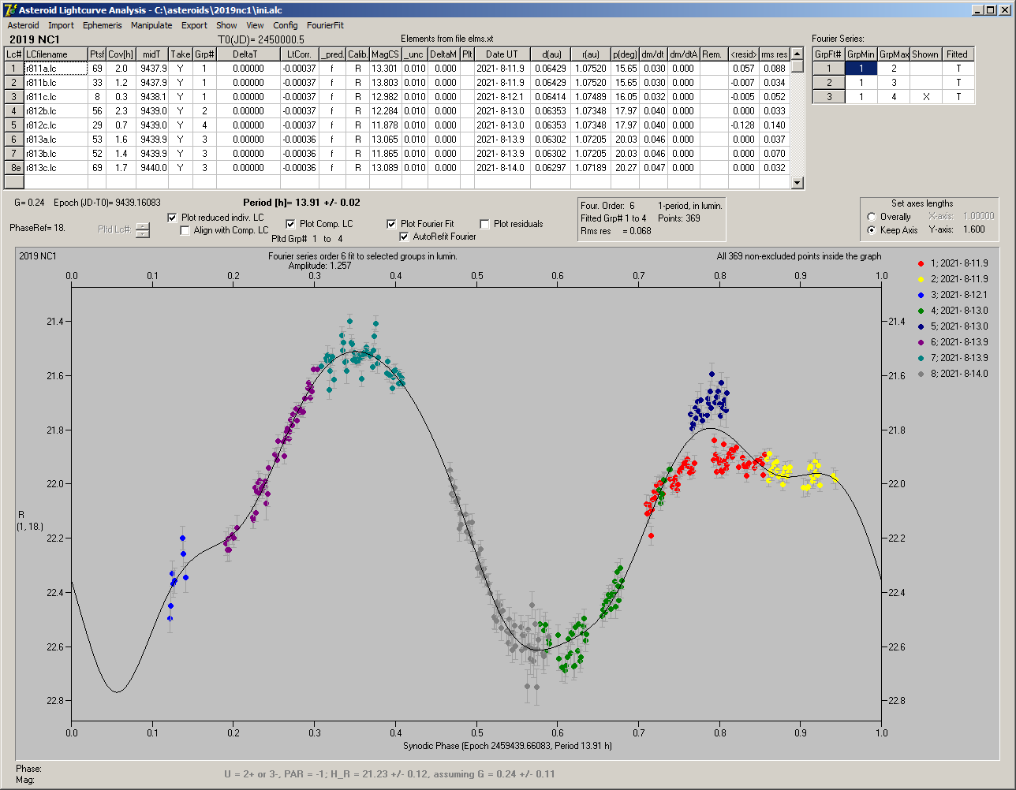
Task: Click the DeltaT column header
Action: (x=248, y=54)
